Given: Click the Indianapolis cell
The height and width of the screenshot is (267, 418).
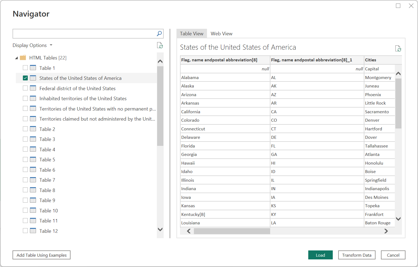Looking at the screenshot, I should point(379,189).
